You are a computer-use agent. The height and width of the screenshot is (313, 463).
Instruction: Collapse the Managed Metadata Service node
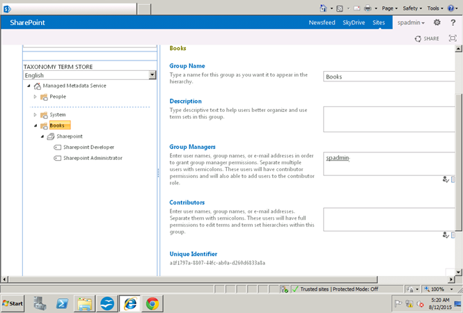point(29,86)
